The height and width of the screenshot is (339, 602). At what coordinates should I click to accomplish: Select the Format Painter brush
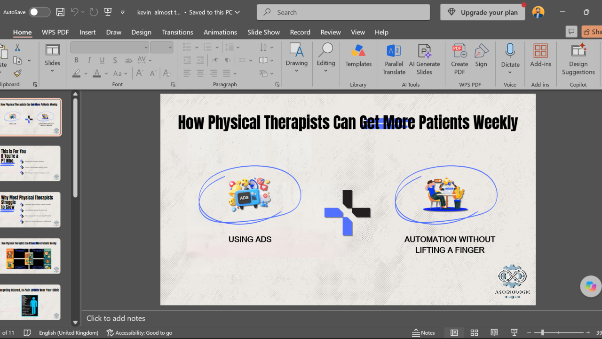[x=17, y=73]
